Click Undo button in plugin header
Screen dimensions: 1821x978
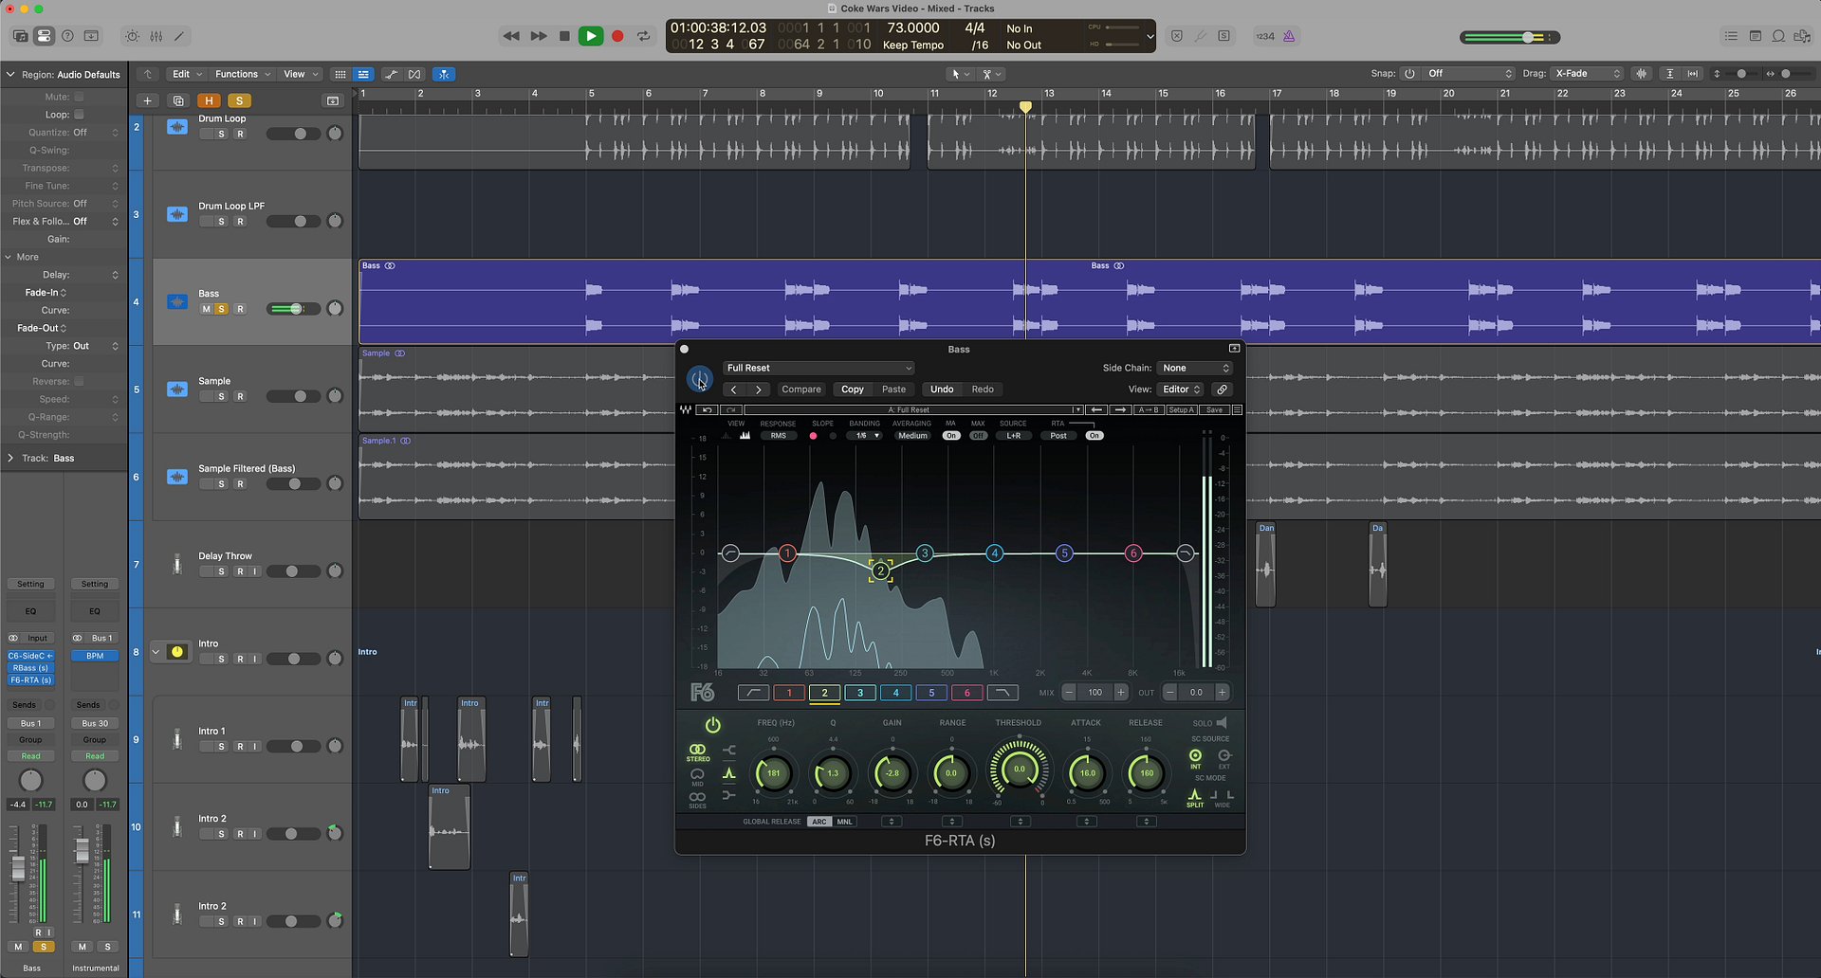coord(942,389)
